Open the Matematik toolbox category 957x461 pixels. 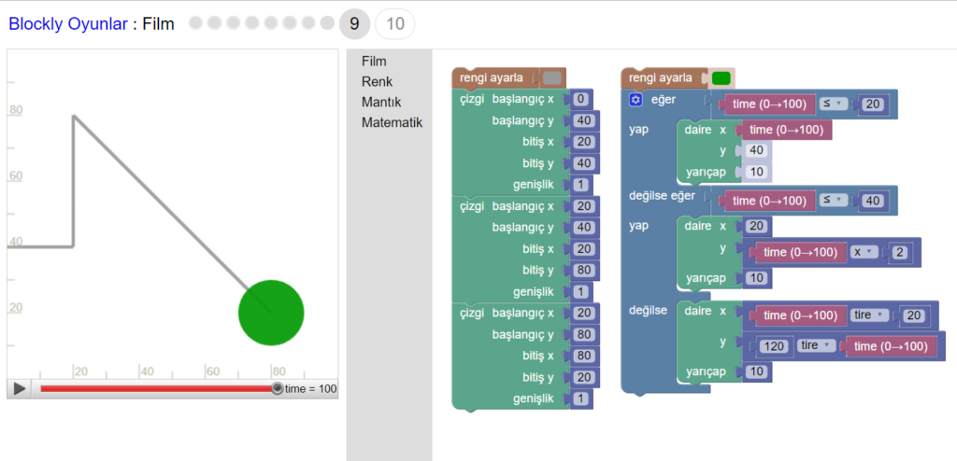[392, 122]
